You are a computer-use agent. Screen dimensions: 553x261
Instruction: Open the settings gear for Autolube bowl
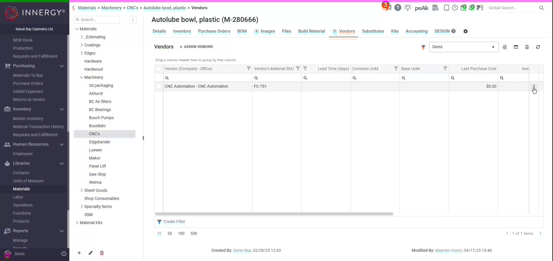(x=465, y=31)
